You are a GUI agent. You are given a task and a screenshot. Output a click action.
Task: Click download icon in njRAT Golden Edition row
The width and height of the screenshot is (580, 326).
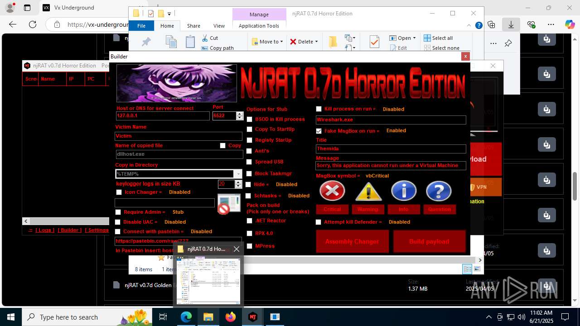(547, 285)
